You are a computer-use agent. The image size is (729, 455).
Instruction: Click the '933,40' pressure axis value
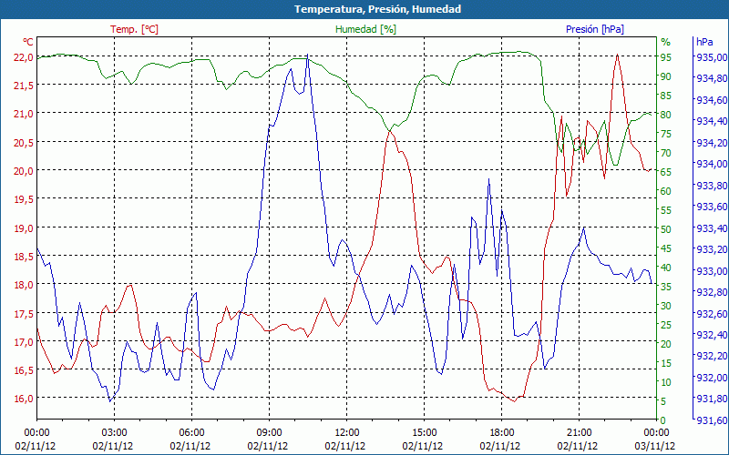[x=712, y=228]
